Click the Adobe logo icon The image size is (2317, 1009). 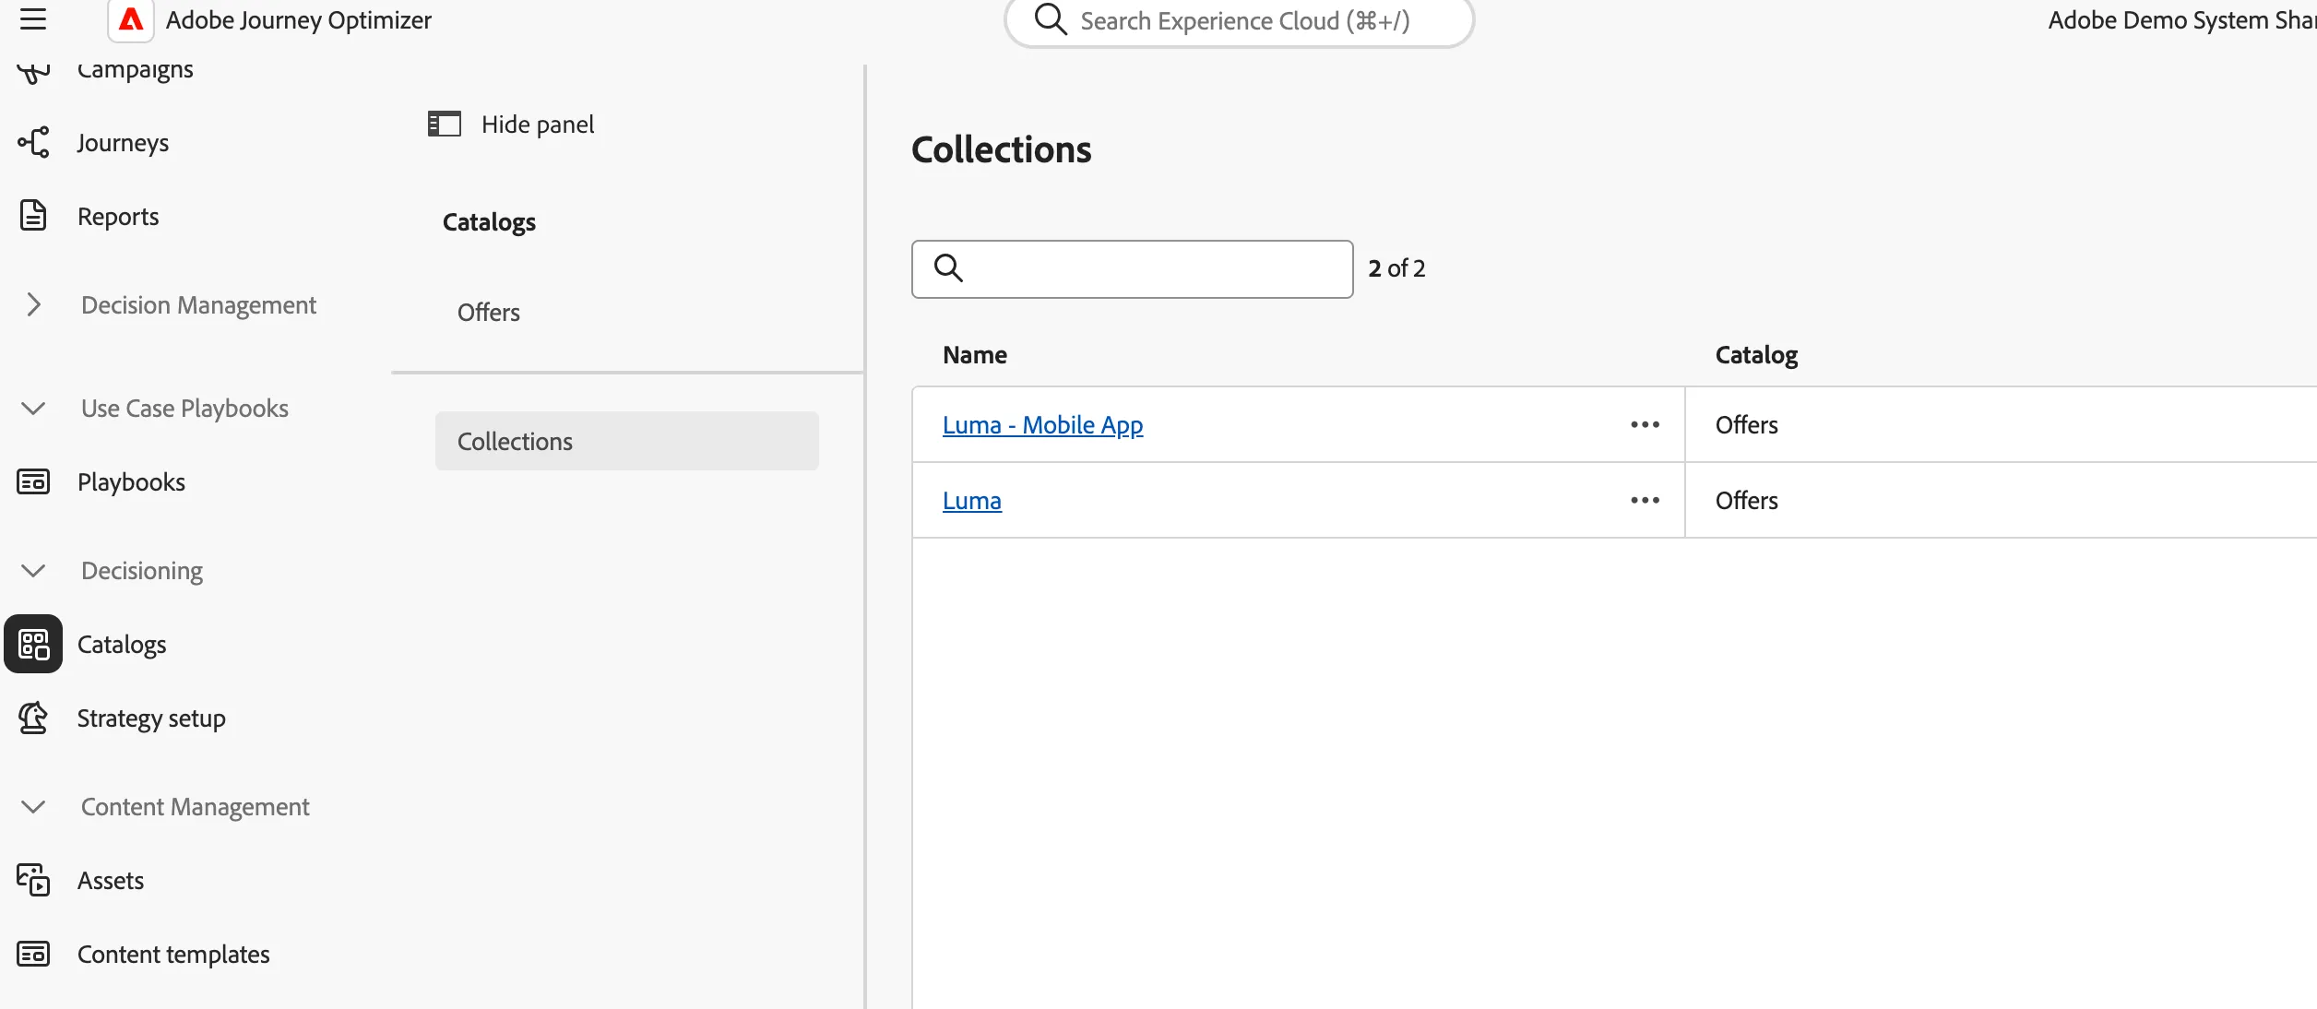[x=131, y=19]
